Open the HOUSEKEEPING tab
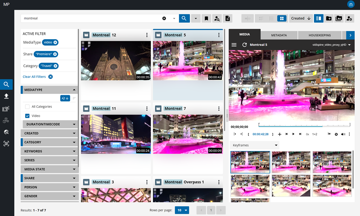Image resolution: width=360 pixels, height=216 pixels. 320,35
